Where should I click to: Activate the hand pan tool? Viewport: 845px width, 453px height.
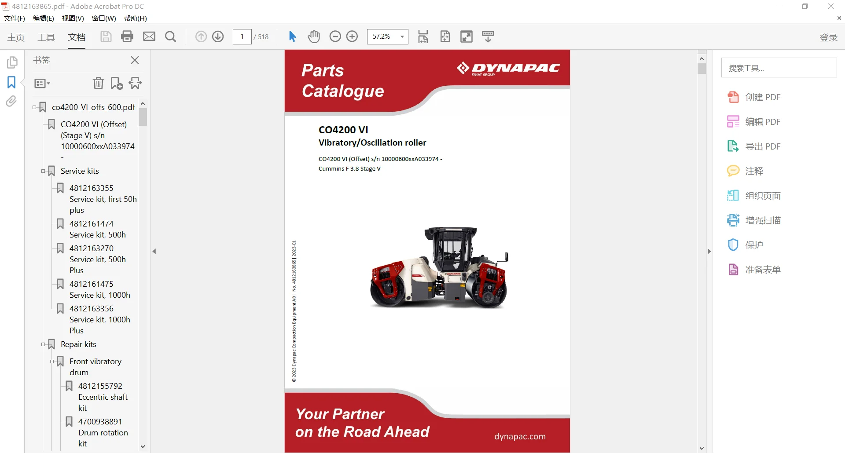tap(314, 37)
